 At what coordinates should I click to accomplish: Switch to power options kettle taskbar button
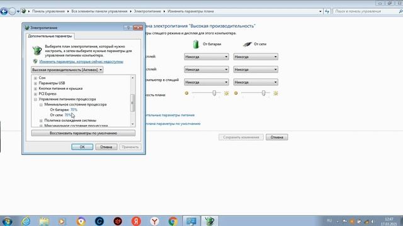coord(210,221)
